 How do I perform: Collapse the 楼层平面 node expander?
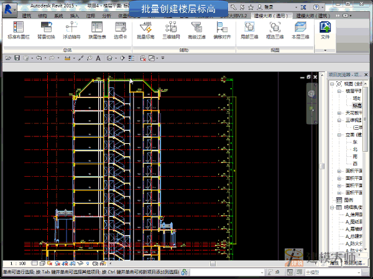coord(339,91)
